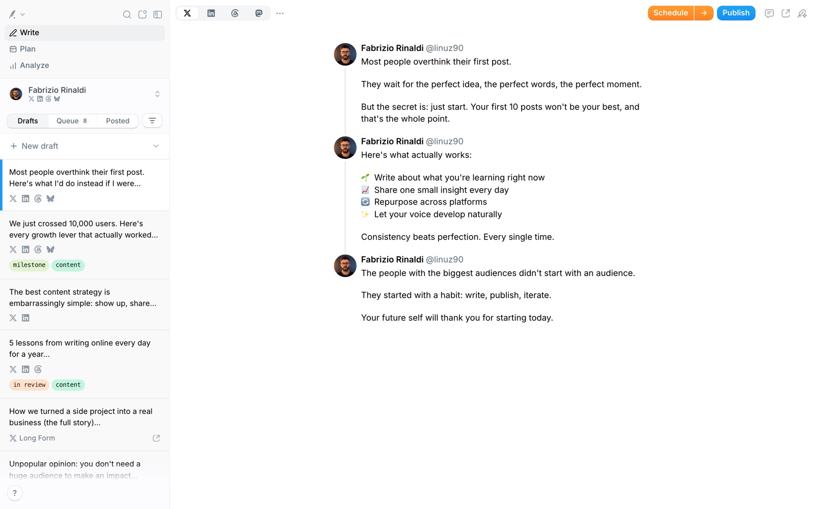Open external link icon on Long Form draft
The height and width of the screenshot is (509, 815).
pyautogui.click(x=156, y=438)
